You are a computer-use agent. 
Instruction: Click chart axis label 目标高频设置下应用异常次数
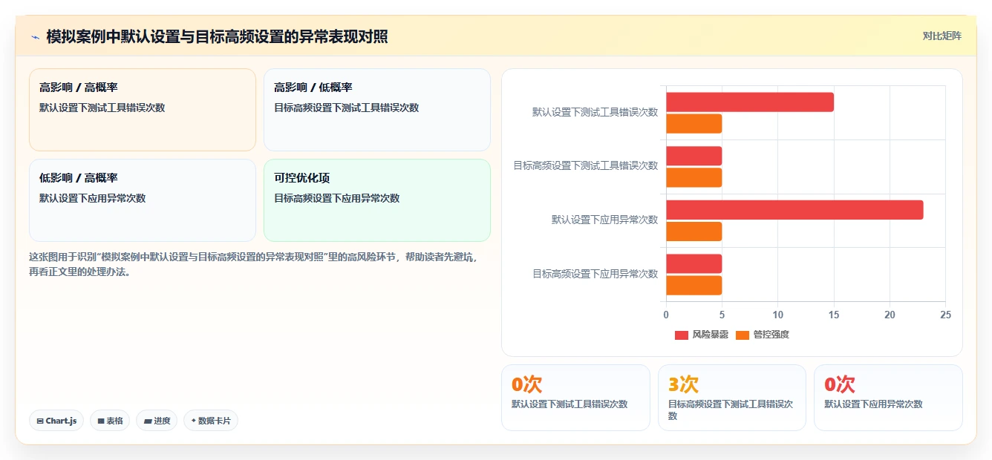(x=595, y=274)
